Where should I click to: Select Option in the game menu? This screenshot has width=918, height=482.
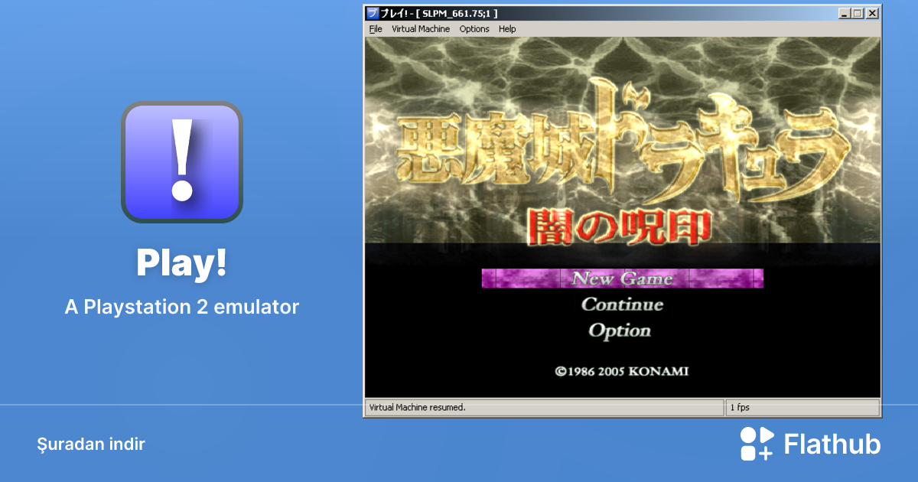(x=620, y=331)
